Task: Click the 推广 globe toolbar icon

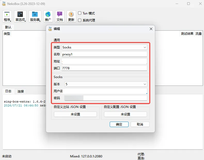Action: [48, 16]
